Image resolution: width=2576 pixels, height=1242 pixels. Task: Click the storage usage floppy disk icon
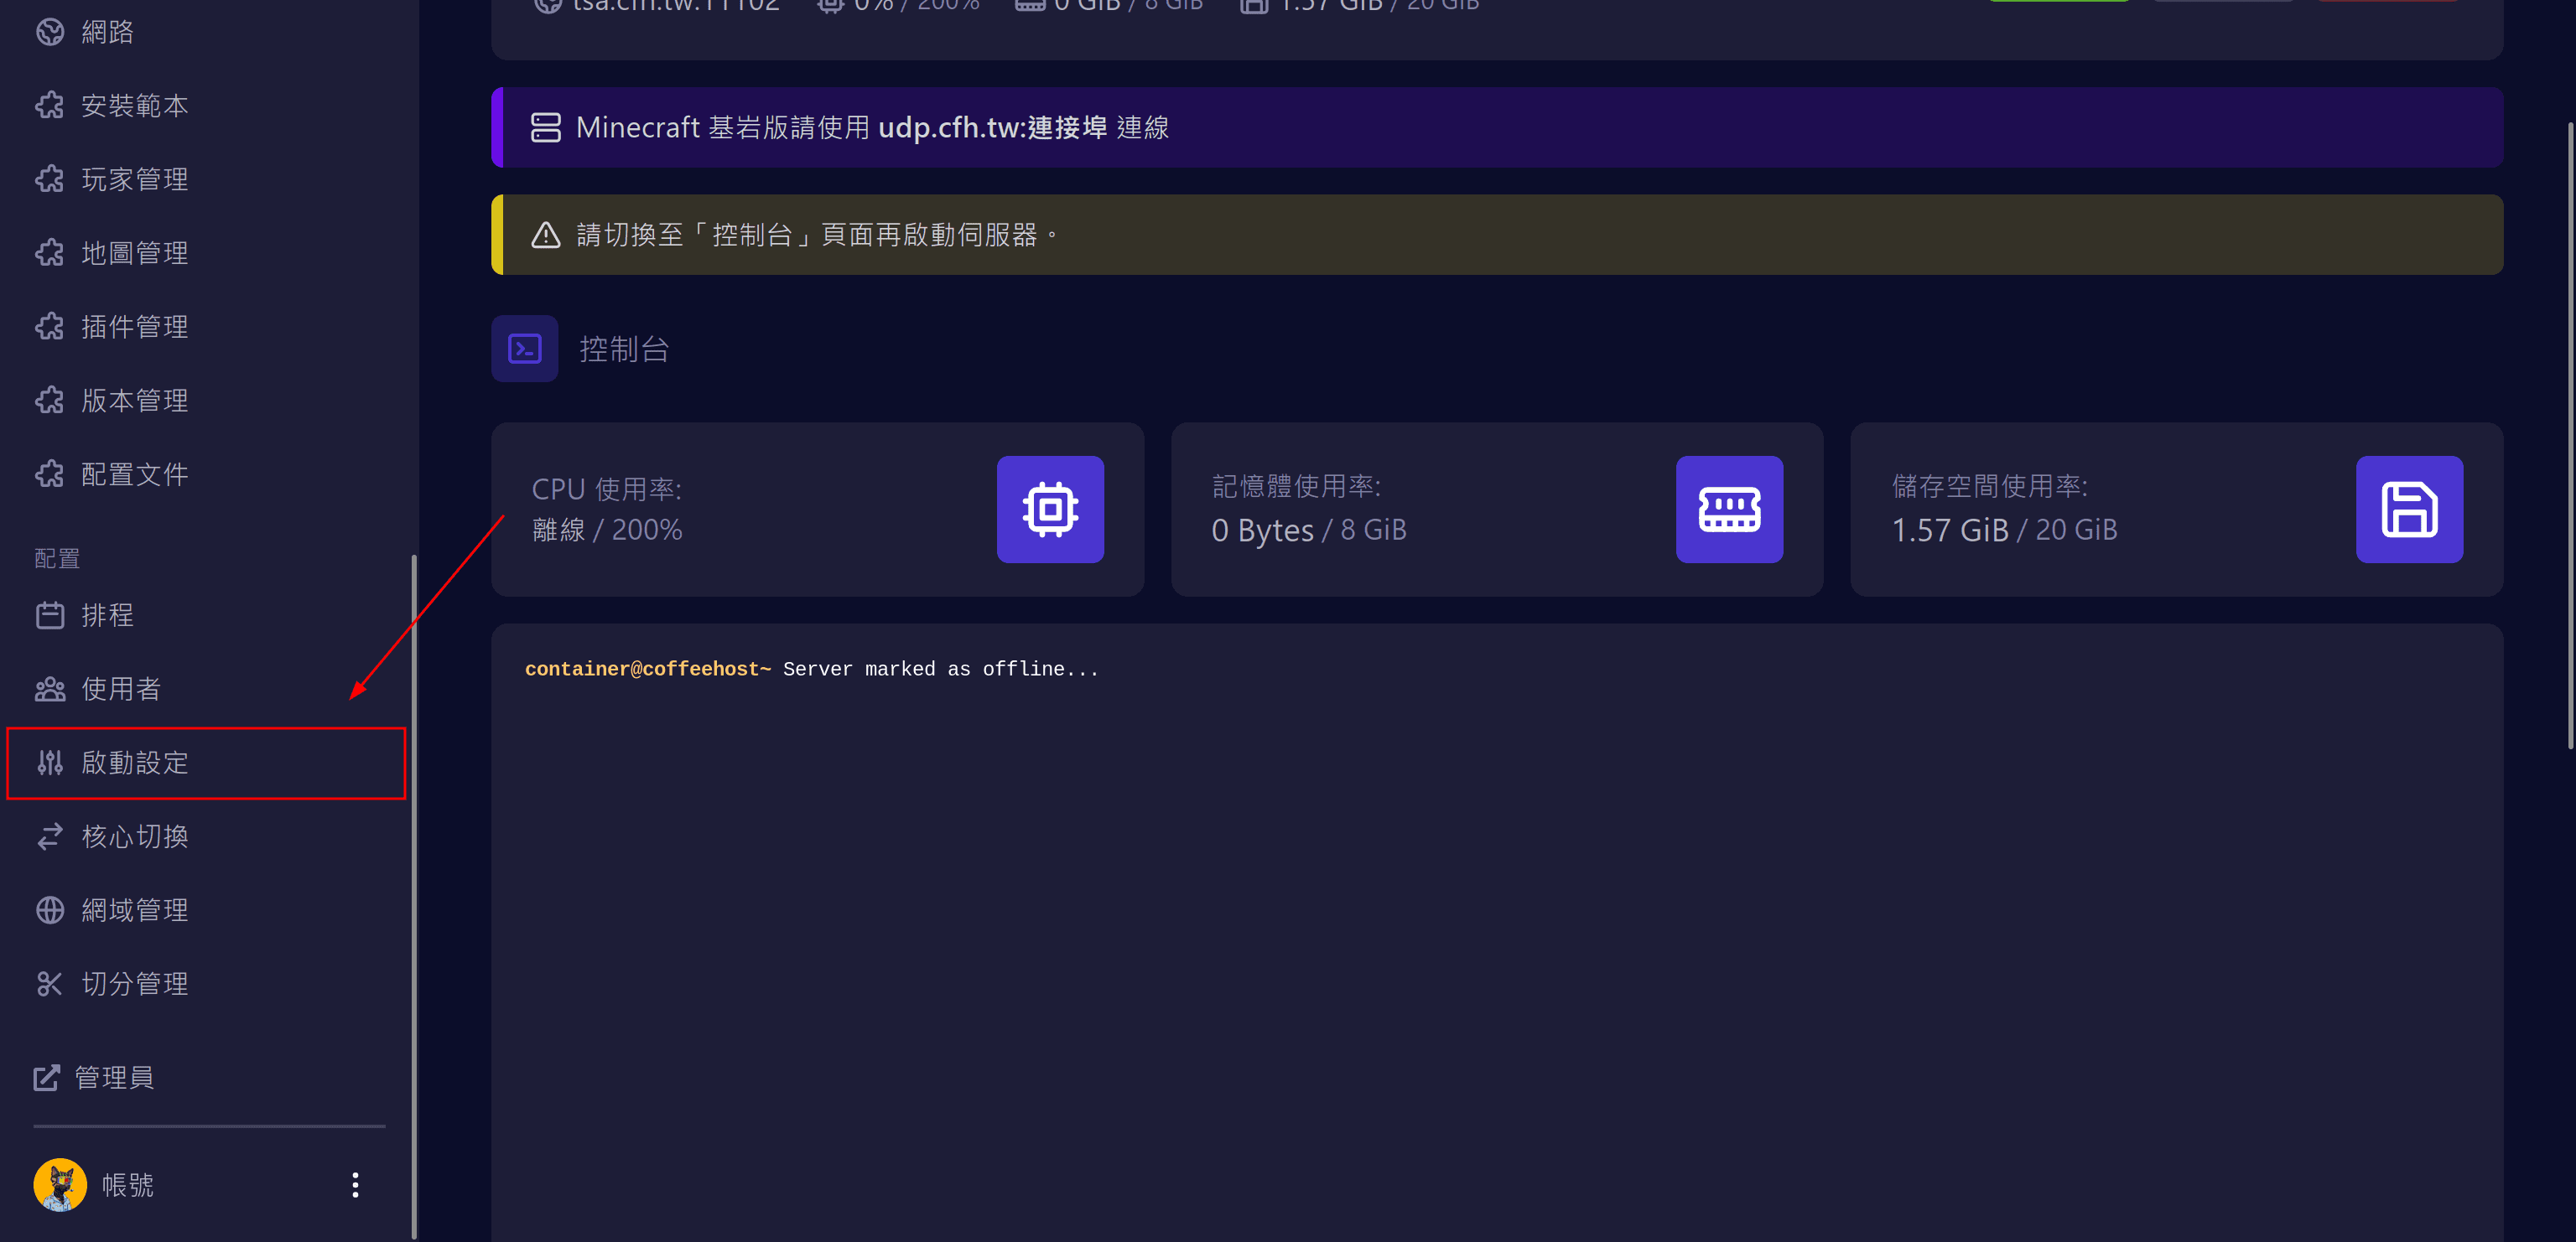pyautogui.click(x=2408, y=510)
